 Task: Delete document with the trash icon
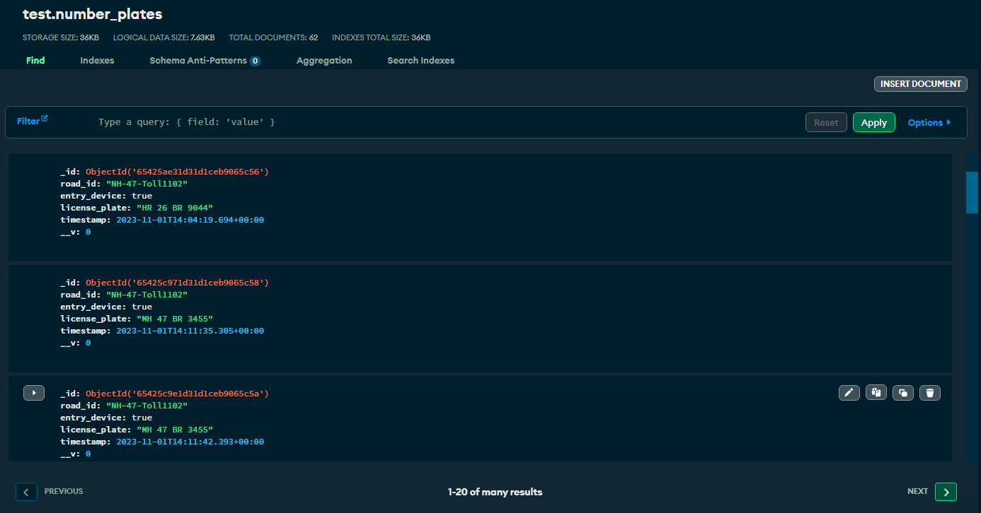click(930, 393)
